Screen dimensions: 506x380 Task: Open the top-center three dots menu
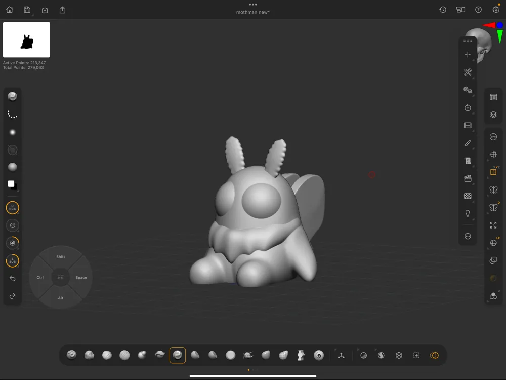[253, 5]
